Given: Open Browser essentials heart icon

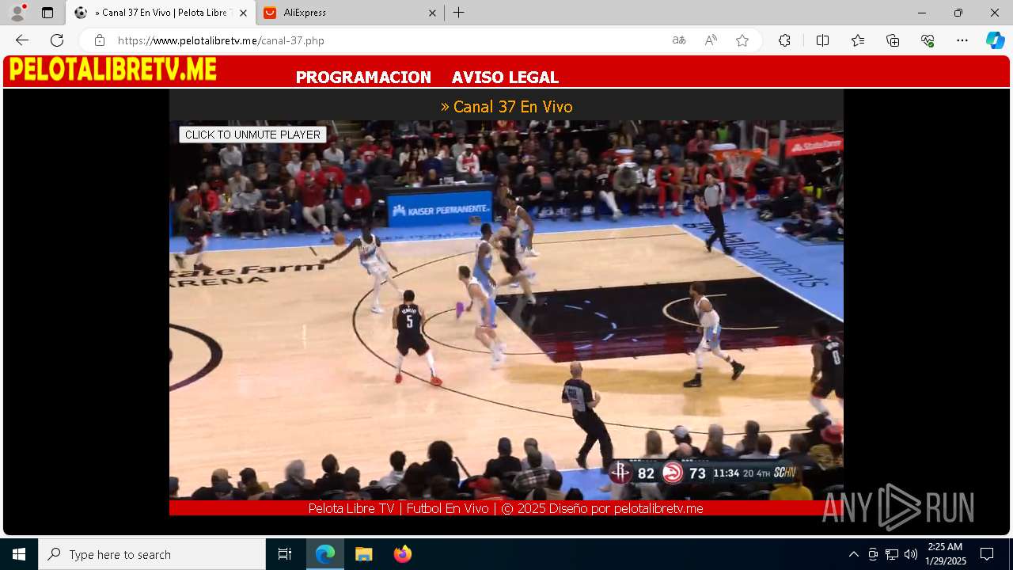Looking at the screenshot, I should tap(928, 40).
